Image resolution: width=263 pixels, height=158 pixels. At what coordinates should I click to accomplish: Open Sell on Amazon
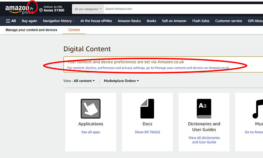[174, 21]
